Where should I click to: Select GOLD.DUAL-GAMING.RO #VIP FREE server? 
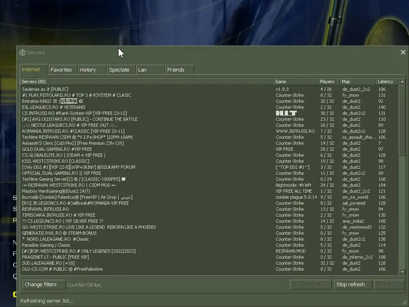(209, 149)
